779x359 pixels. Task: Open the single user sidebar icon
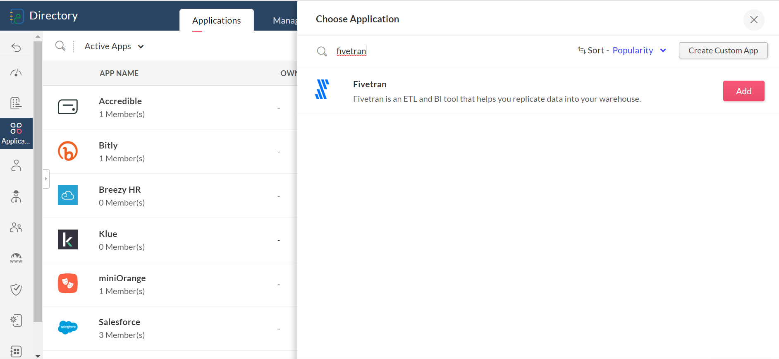[16, 165]
